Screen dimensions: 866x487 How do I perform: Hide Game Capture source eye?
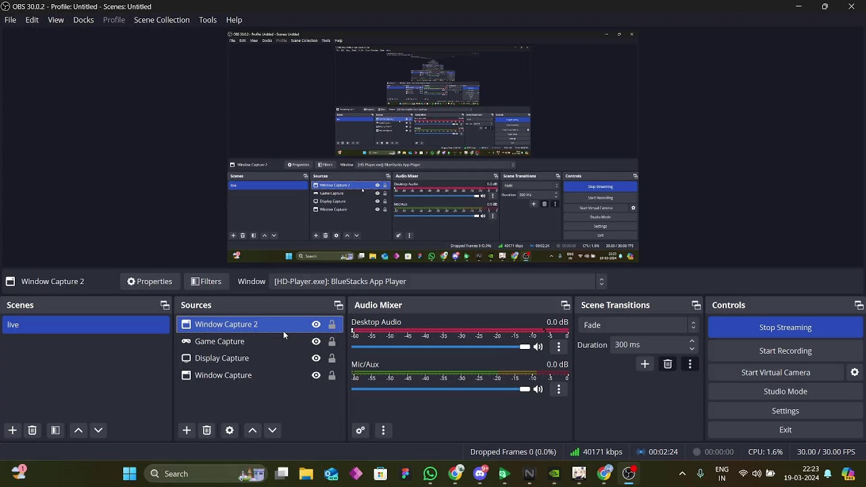click(x=316, y=342)
